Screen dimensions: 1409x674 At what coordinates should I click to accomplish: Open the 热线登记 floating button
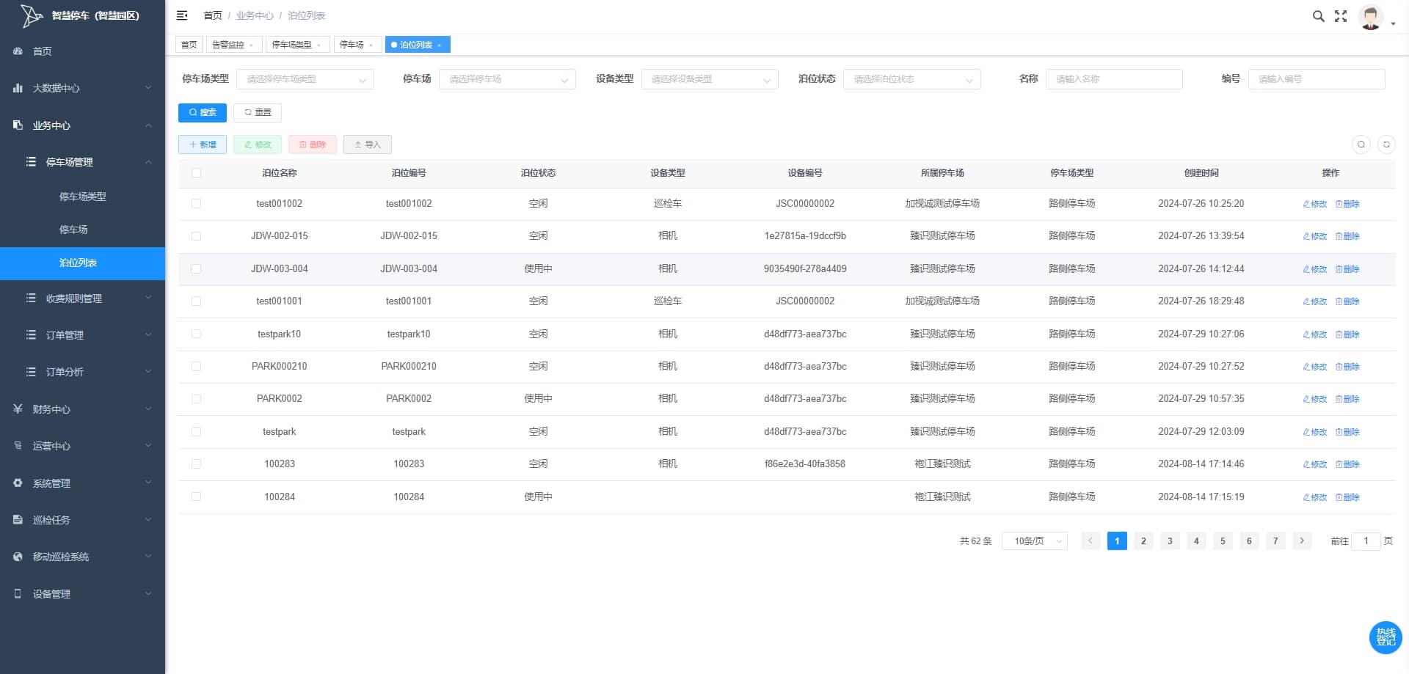click(x=1386, y=637)
